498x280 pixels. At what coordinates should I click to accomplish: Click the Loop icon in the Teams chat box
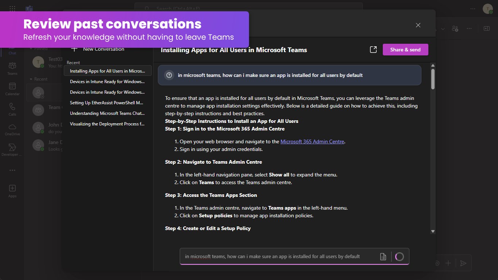437,263
